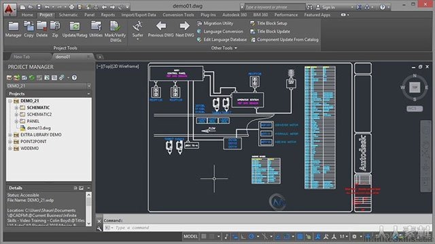Viewport: 435px width, 244px height.
Task: Click the wrench customize icon by command line
Action: [99, 228]
